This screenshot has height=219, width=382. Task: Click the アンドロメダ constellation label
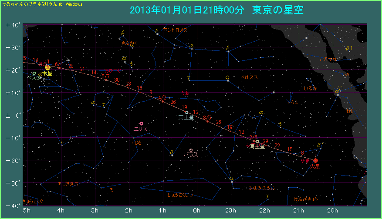[175, 30]
